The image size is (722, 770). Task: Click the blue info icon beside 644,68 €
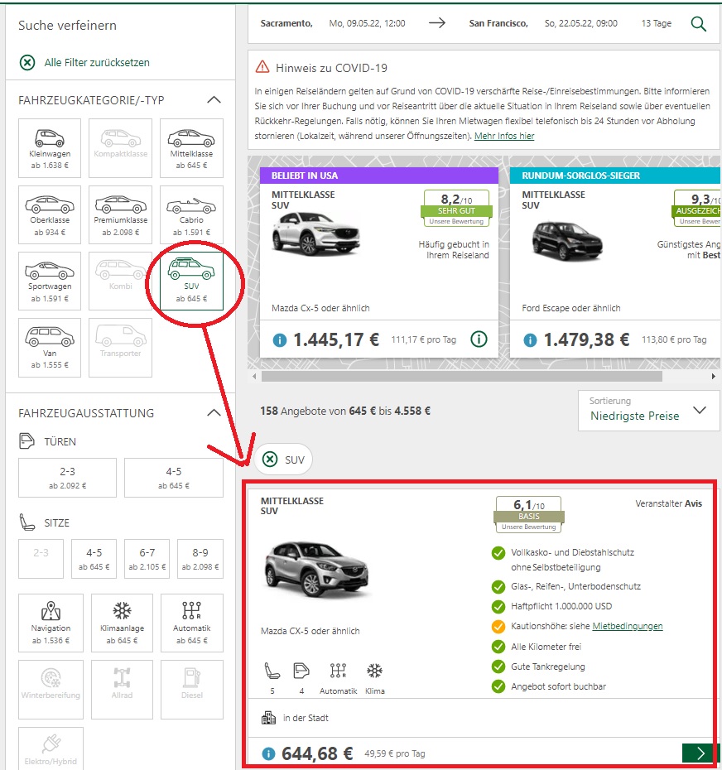pos(268,753)
